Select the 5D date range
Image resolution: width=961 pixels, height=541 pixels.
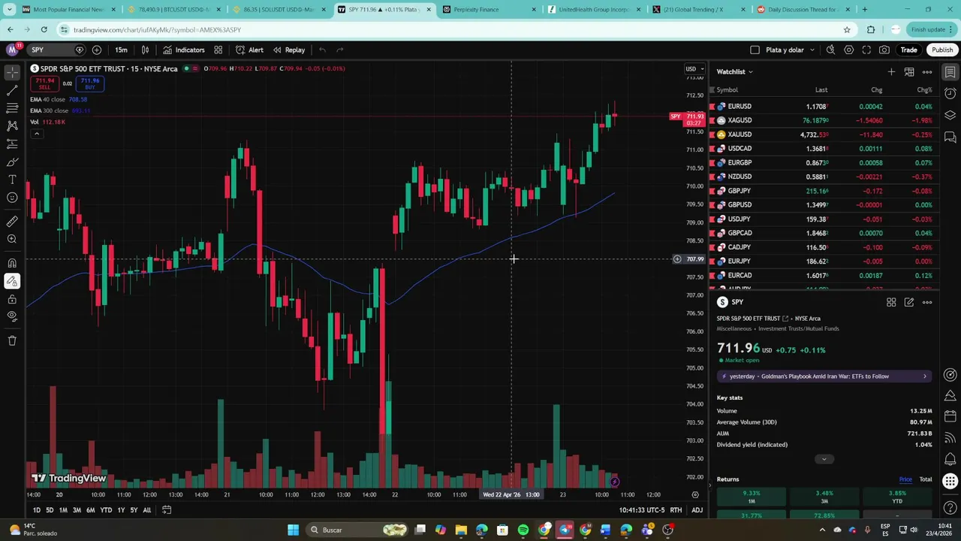point(50,510)
